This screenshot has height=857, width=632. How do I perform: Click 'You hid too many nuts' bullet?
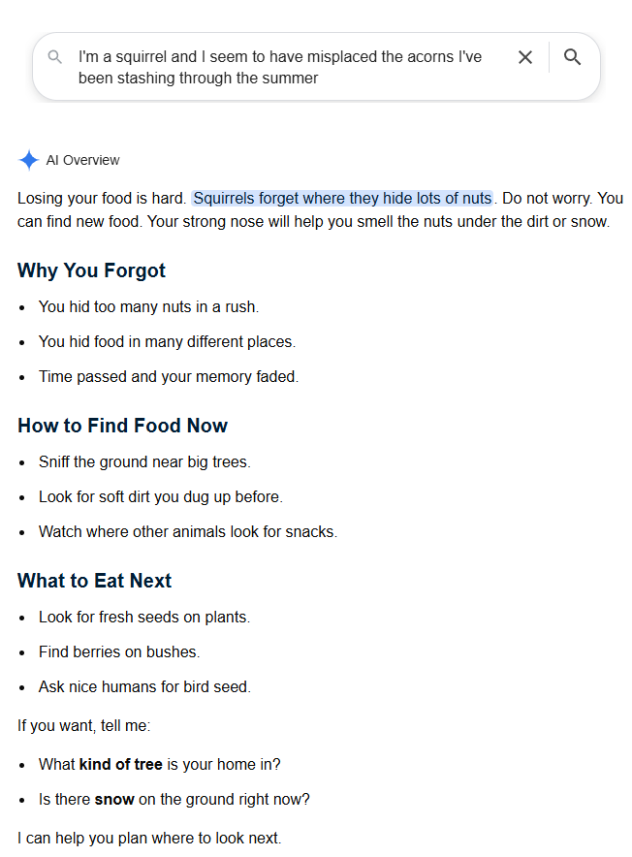[148, 306]
